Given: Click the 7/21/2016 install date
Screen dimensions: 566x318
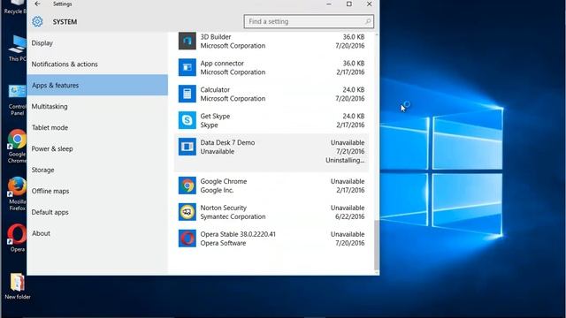Looking at the screenshot, I should [350, 151].
